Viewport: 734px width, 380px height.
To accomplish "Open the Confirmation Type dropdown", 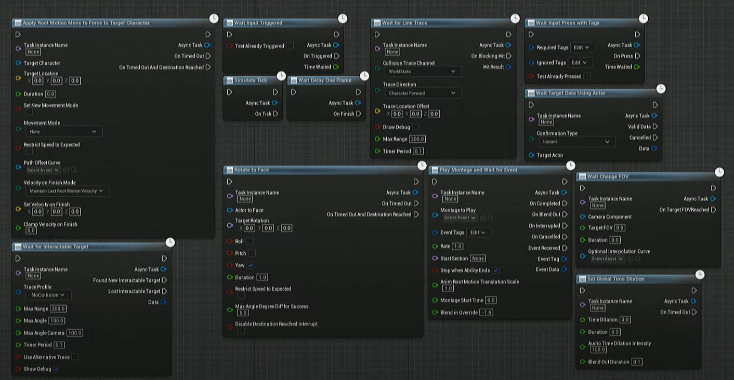I will 576,142.
